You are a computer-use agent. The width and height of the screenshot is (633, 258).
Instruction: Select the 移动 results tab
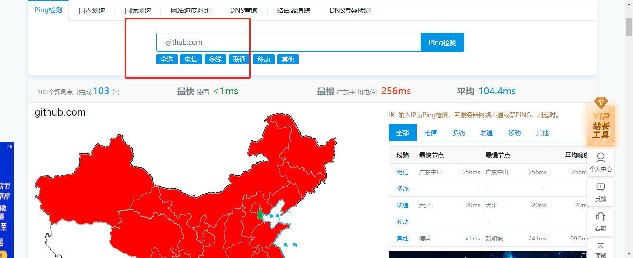514,133
